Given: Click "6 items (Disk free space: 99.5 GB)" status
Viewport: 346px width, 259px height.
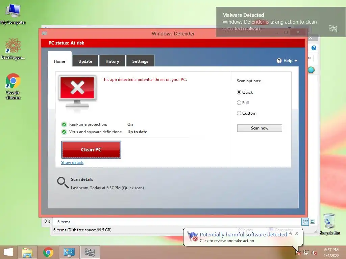Looking at the screenshot, I should (x=82, y=230).
